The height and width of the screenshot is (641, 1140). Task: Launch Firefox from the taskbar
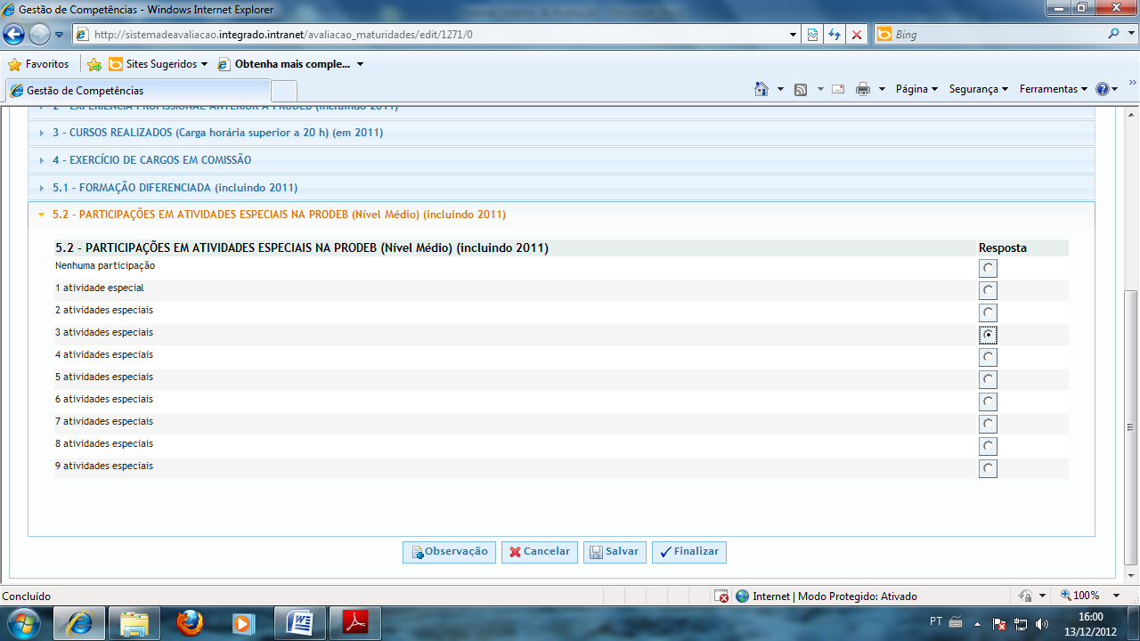point(189,622)
